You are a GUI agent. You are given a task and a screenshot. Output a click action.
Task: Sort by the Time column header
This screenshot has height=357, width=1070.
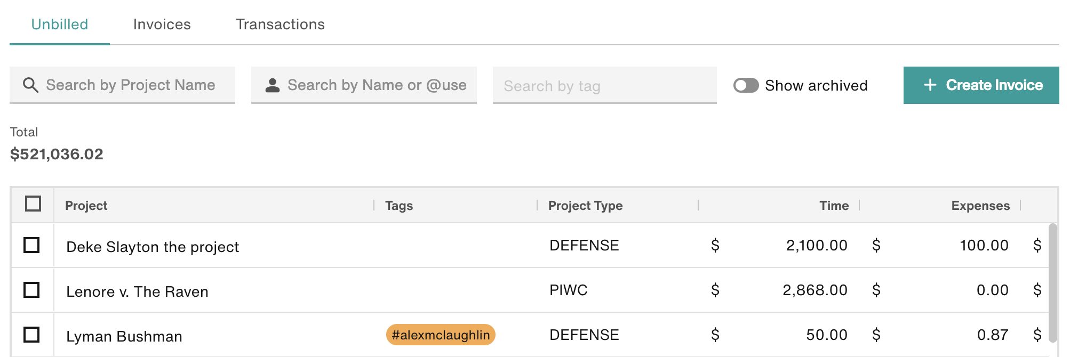(834, 206)
